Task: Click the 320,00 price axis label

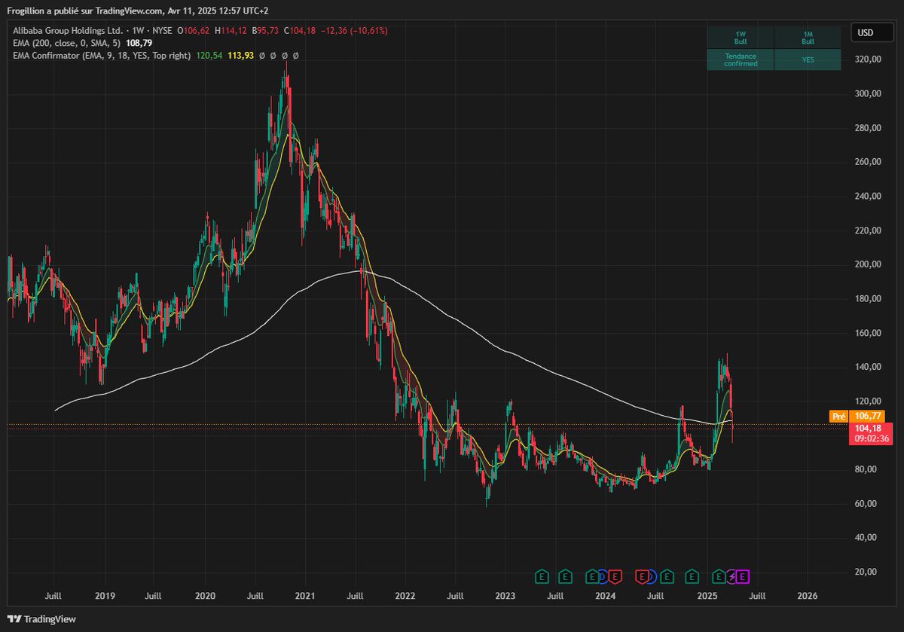Action: click(x=867, y=60)
